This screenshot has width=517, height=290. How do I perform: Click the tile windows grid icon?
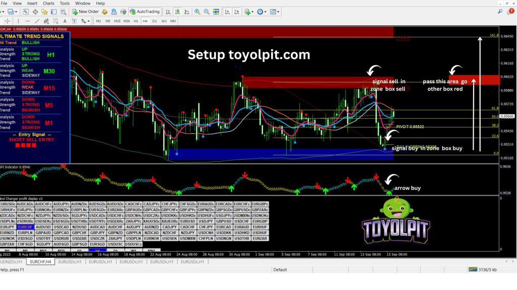pos(217,11)
